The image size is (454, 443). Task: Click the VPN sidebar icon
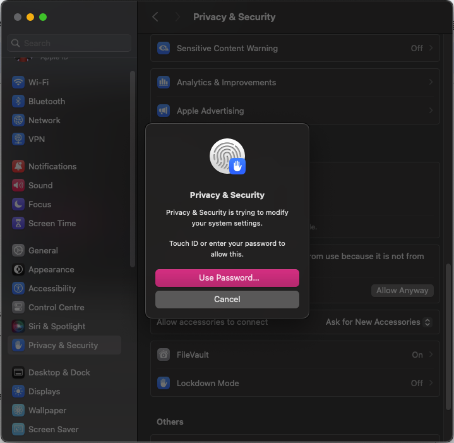coord(18,139)
